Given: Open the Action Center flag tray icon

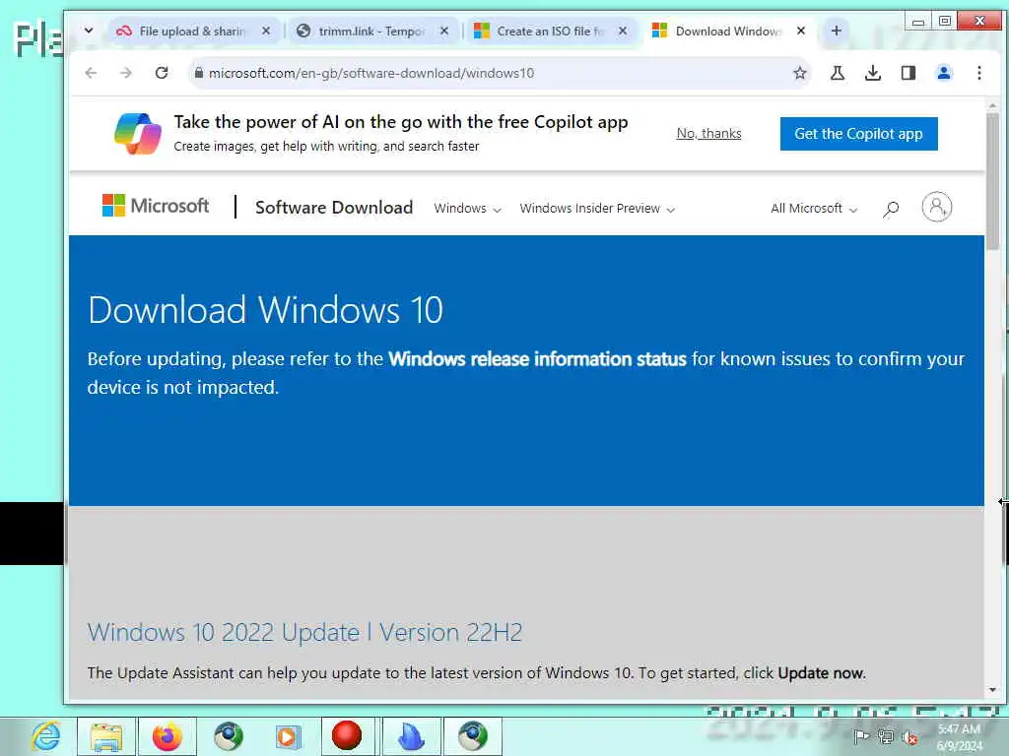Looking at the screenshot, I should (x=861, y=736).
